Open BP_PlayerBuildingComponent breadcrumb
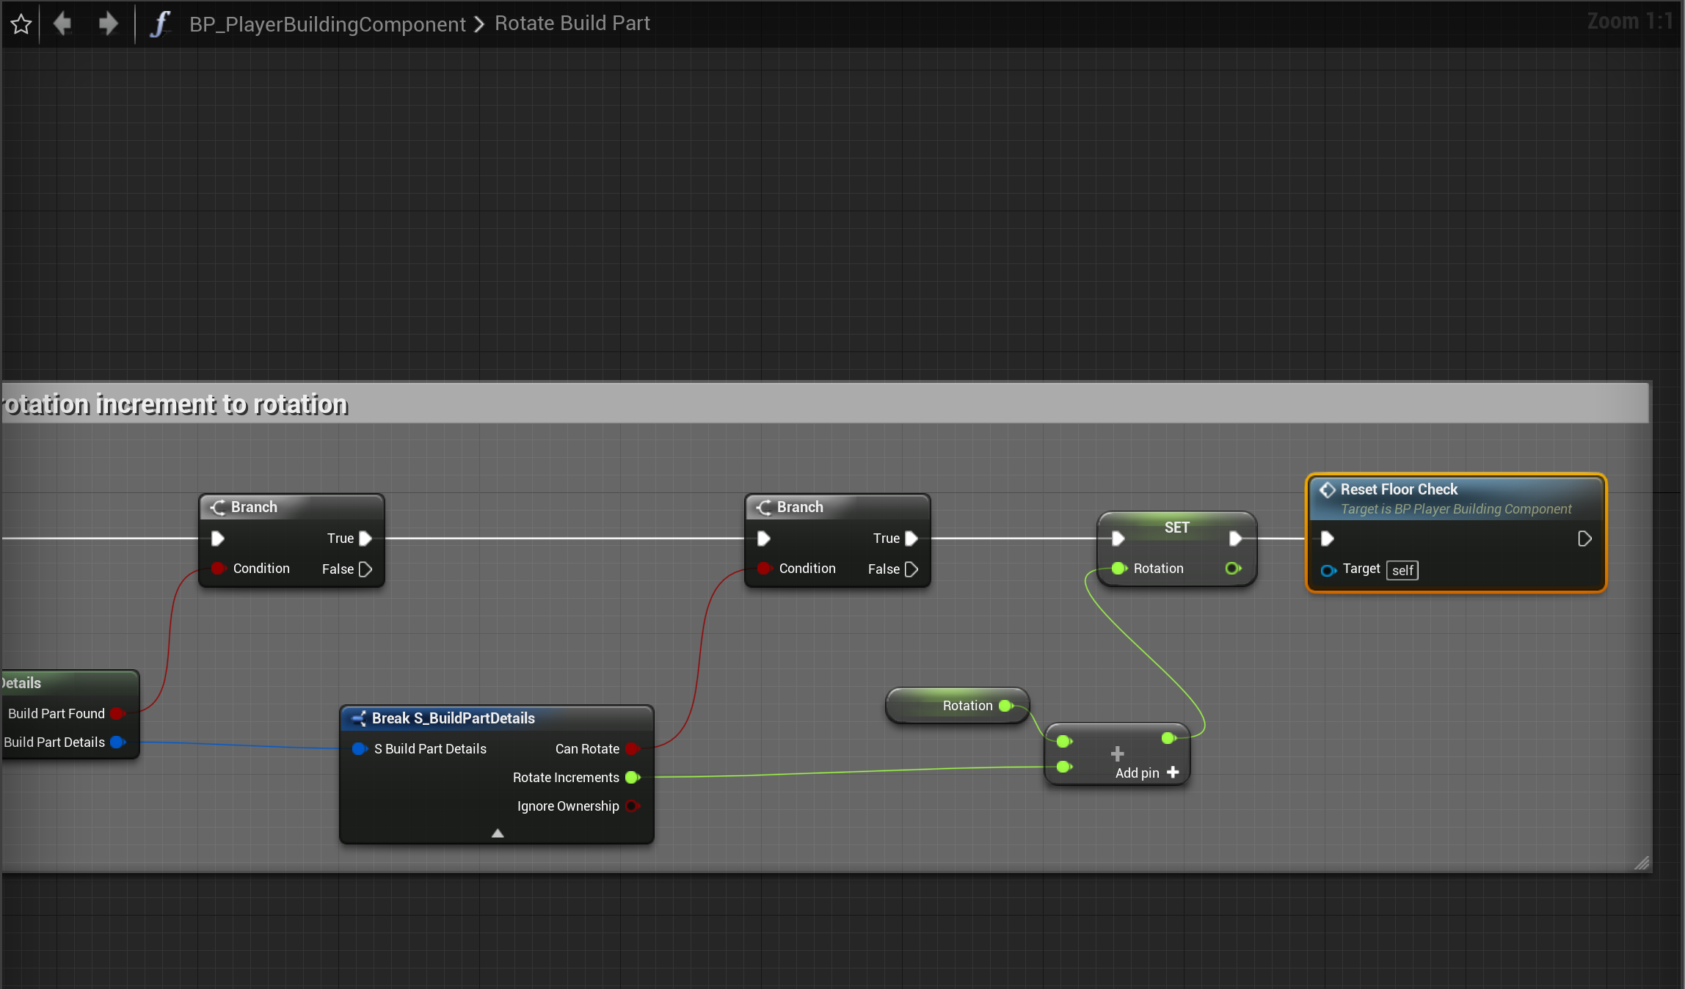This screenshot has height=989, width=1685. click(327, 24)
